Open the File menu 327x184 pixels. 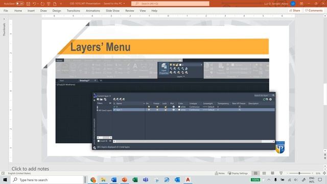click(x=6, y=11)
